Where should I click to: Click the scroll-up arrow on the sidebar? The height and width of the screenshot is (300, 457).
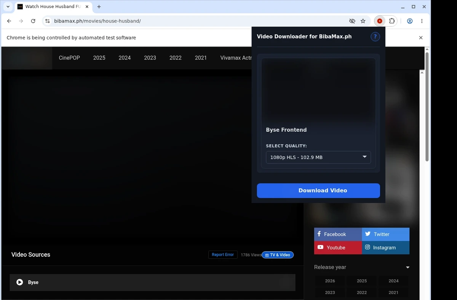click(422, 72)
